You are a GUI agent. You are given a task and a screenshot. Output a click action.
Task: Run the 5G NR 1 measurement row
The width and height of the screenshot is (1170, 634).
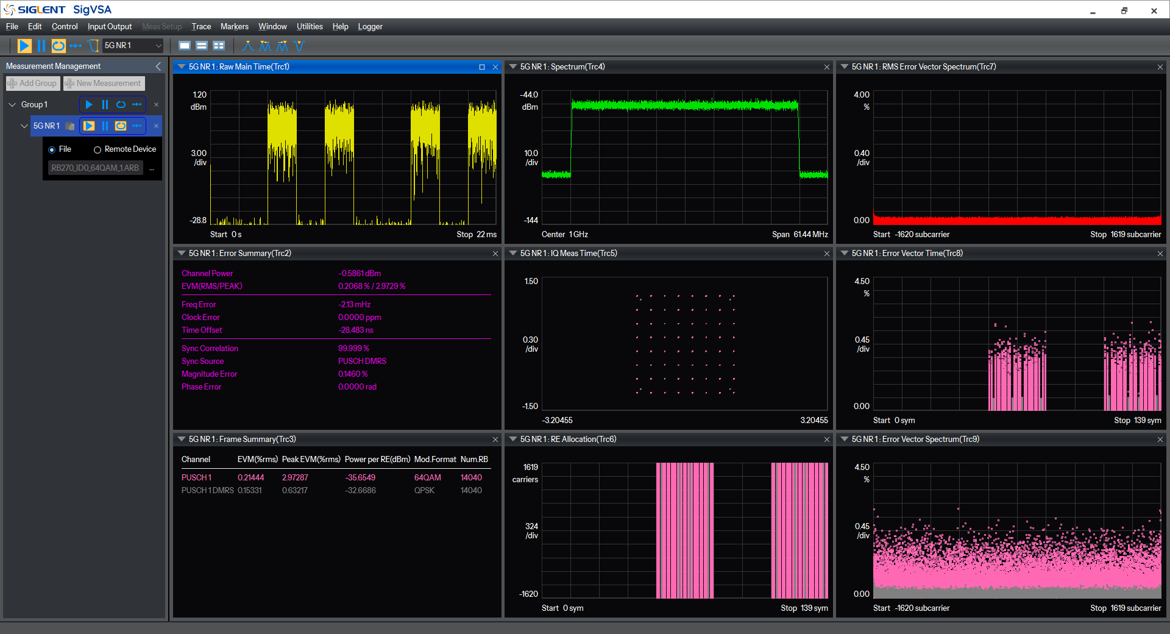[x=89, y=126]
